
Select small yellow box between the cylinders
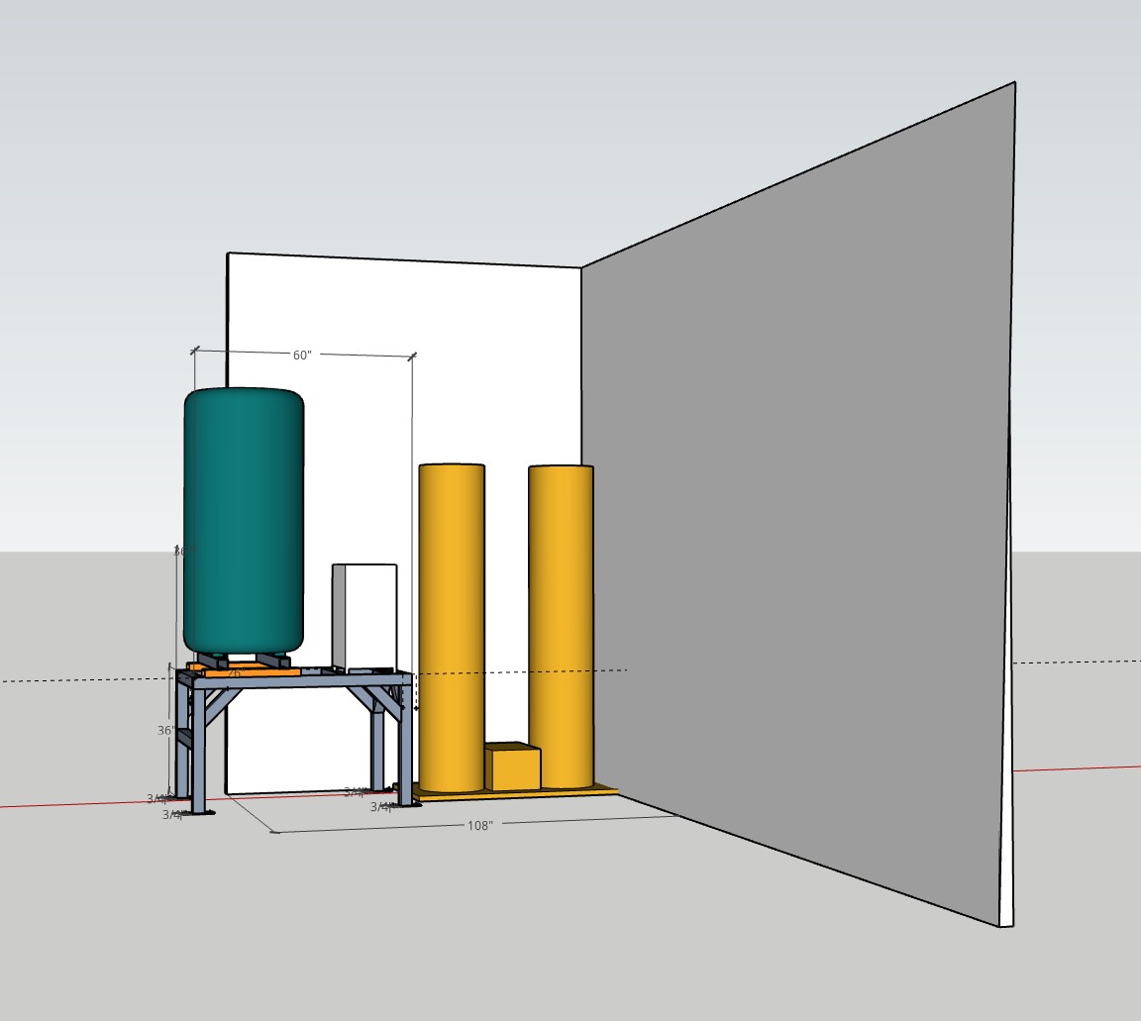tap(513, 769)
